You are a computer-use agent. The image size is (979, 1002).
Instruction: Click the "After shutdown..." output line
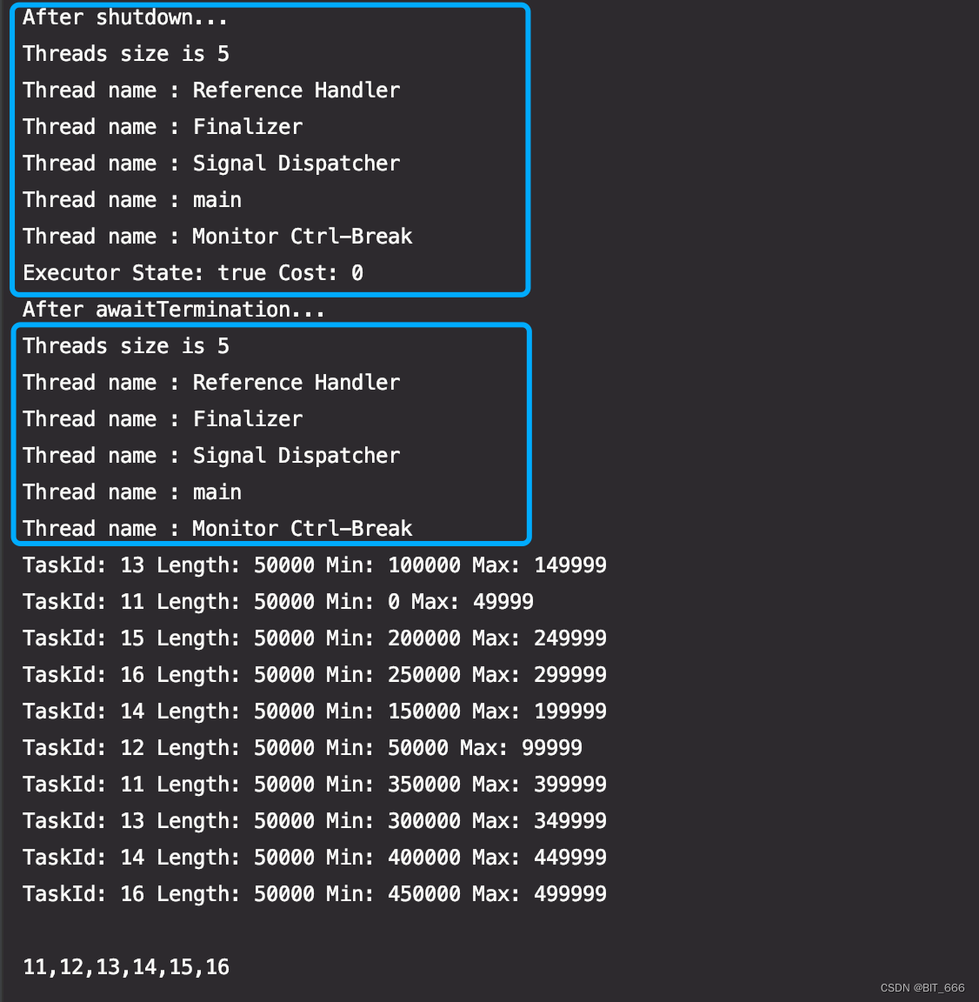click(x=125, y=17)
